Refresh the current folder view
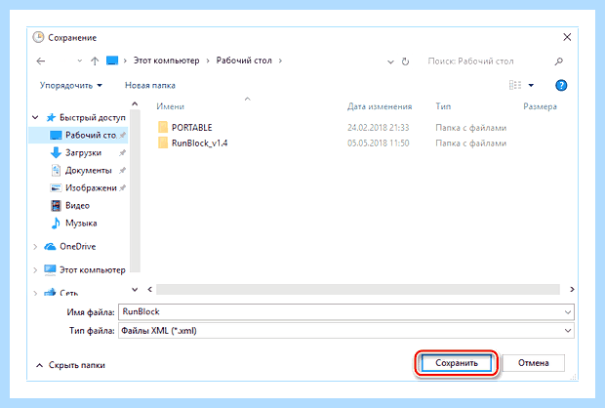 (405, 61)
